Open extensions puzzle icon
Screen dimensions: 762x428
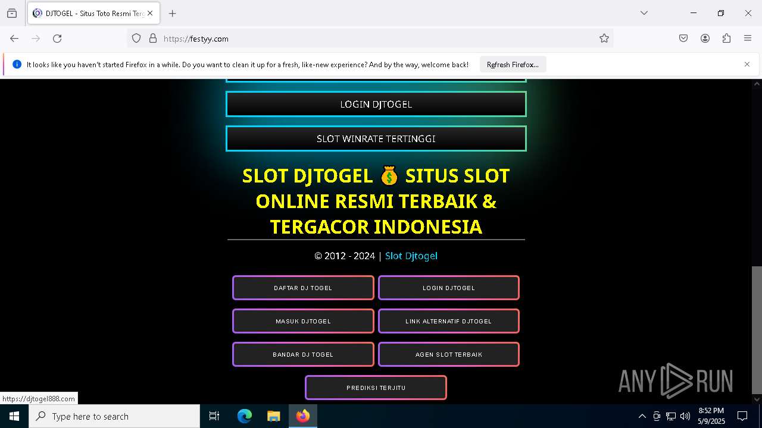point(726,38)
